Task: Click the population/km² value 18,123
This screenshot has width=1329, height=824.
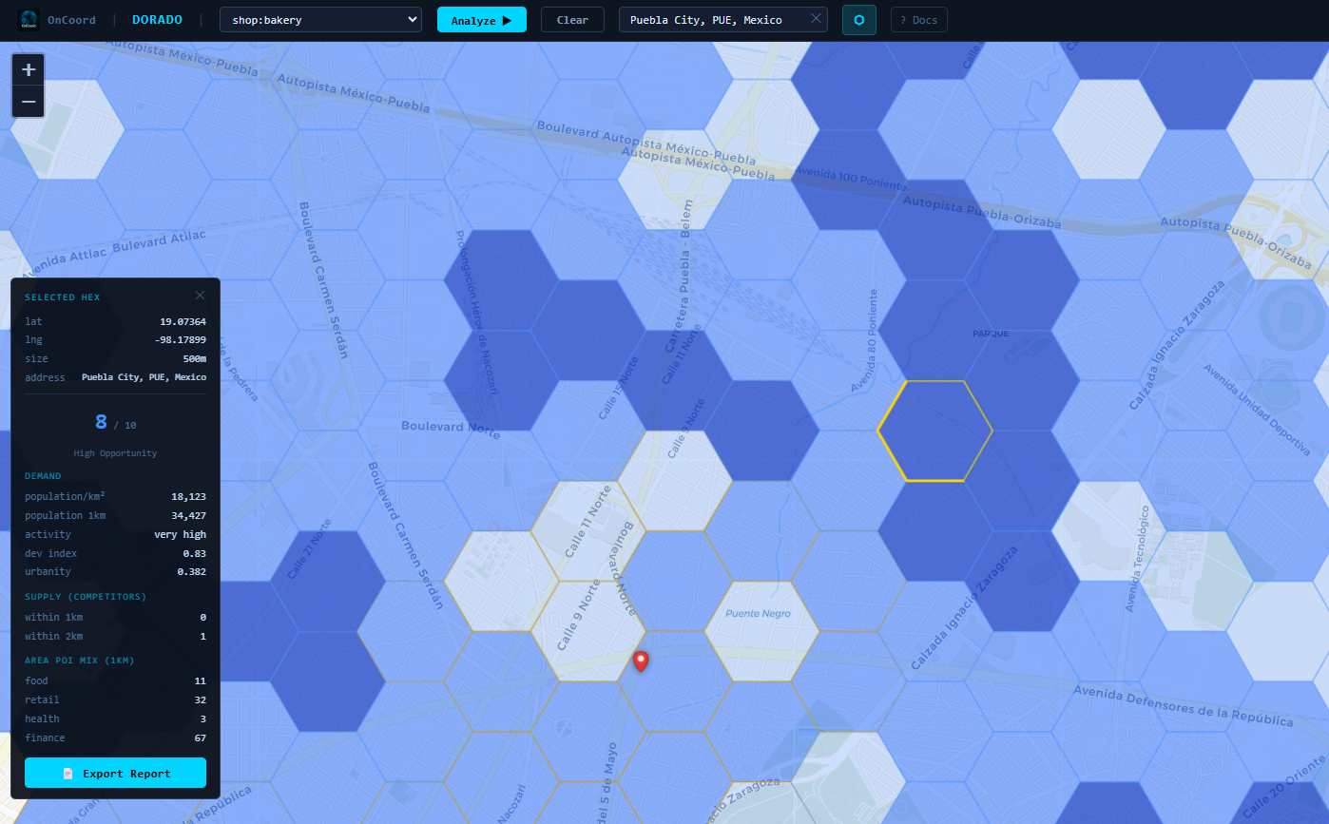Action: pos(187,496)
